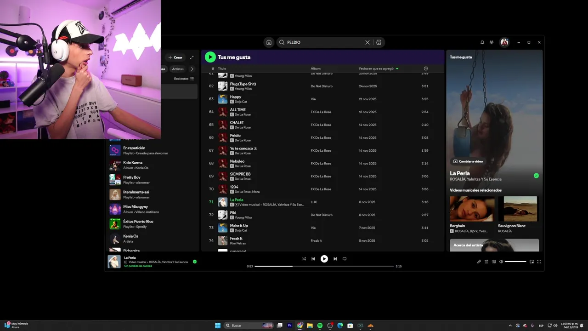
Task: Open Young Miko artist link under Piki
Action: 243,217
